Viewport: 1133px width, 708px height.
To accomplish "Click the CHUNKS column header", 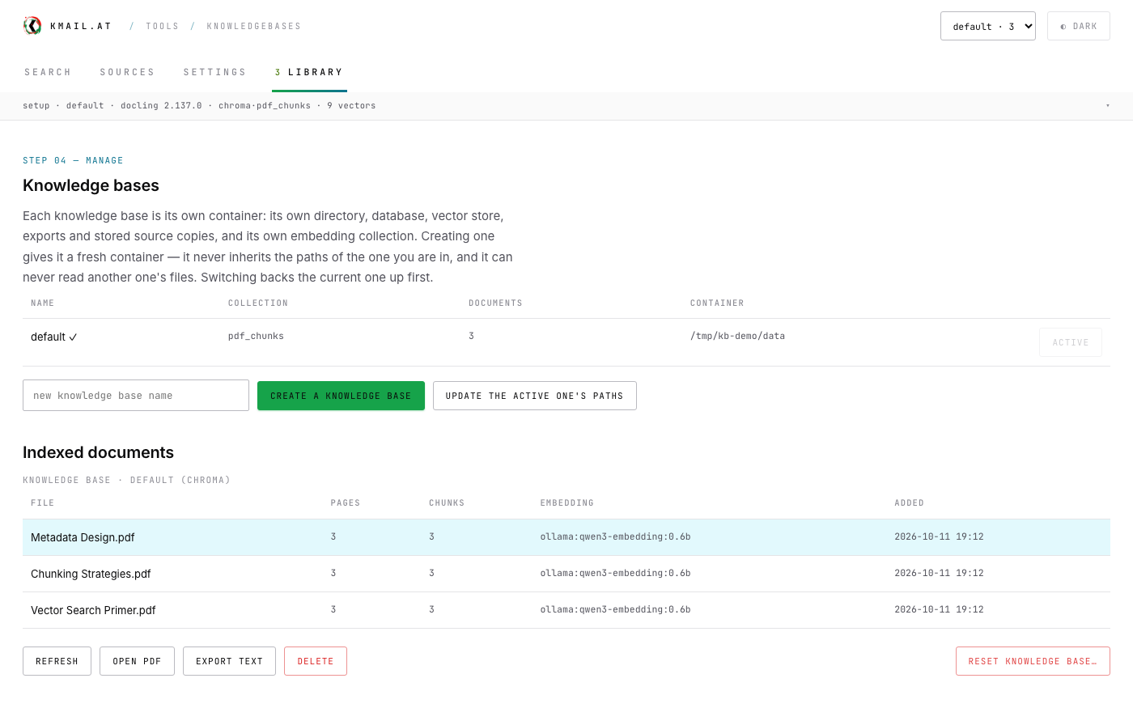I will tap(447, 503).
